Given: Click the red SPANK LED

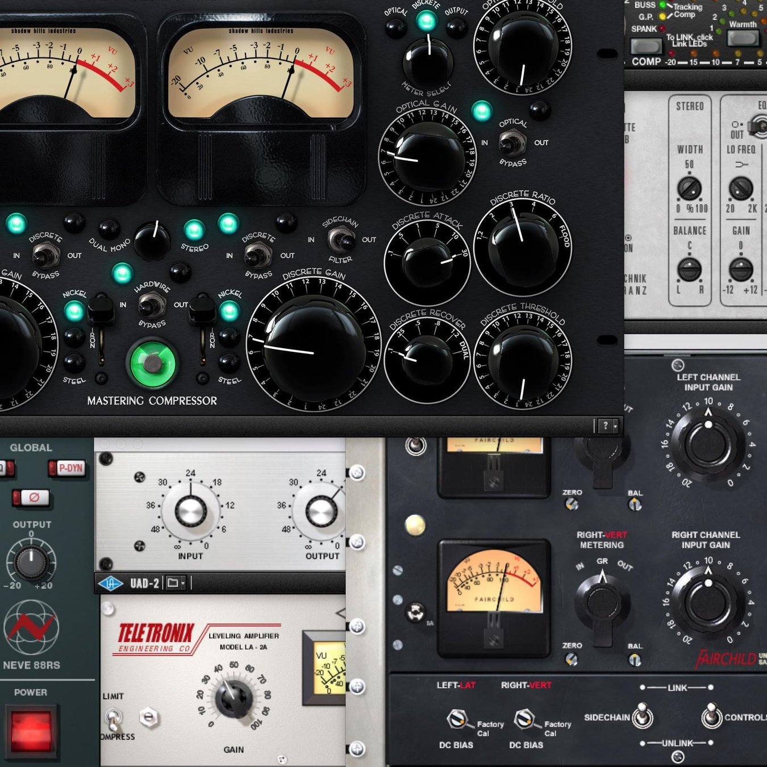Looking at the screenshot, I should click(662, 28).
